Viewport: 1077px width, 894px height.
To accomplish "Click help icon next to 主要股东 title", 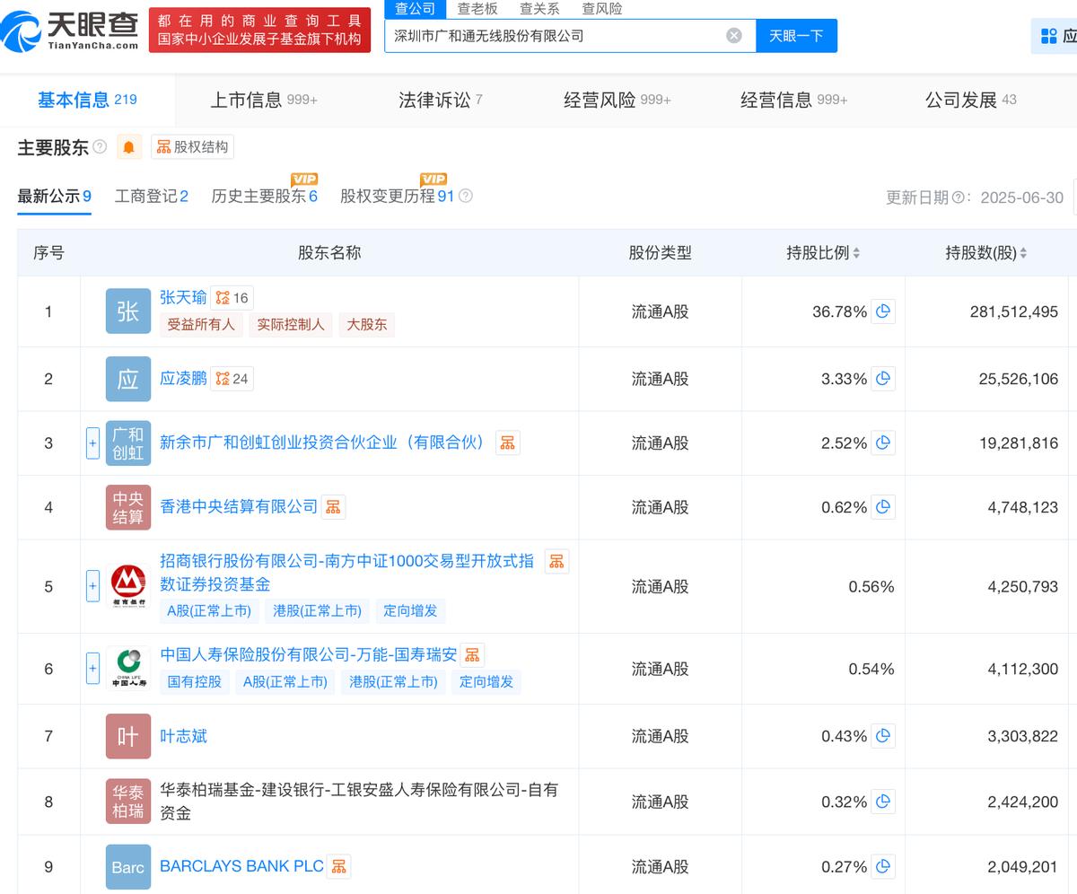I will point(100,146).
